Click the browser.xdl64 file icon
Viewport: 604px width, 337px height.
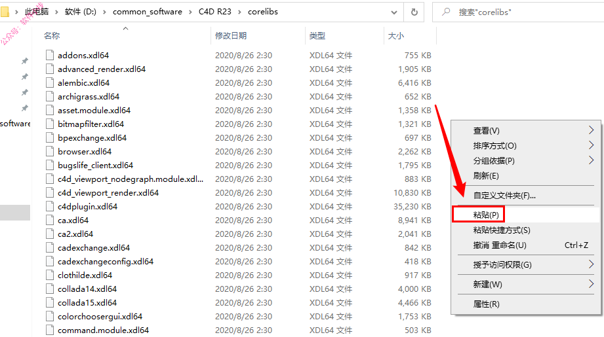[x=50, y=151]
